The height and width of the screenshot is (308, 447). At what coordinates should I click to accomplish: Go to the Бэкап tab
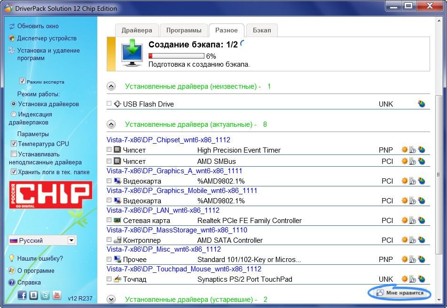(x=262, y=30)
